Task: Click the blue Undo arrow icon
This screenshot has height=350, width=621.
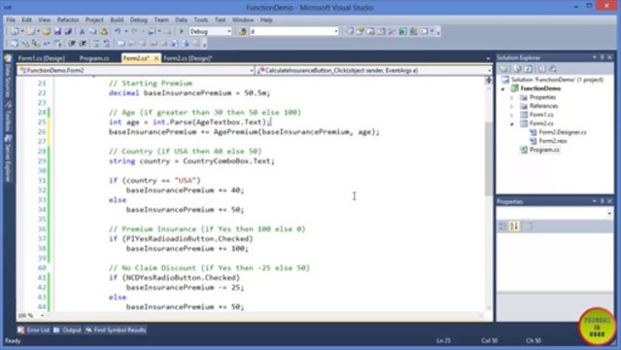Action: pyautogui.click(x=118, y=31)
